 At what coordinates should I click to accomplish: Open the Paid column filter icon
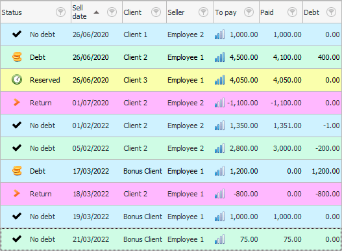[x=292, y=12]
